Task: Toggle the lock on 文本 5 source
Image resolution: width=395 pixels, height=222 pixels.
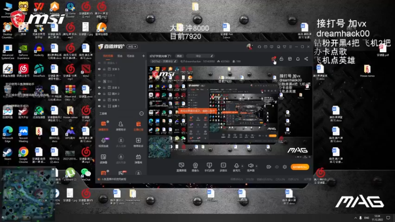Action: pyautogui.click(x=104, y=69)
